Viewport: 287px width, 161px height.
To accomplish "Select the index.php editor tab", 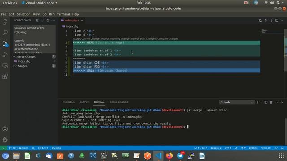I will [x=72, y=21].
